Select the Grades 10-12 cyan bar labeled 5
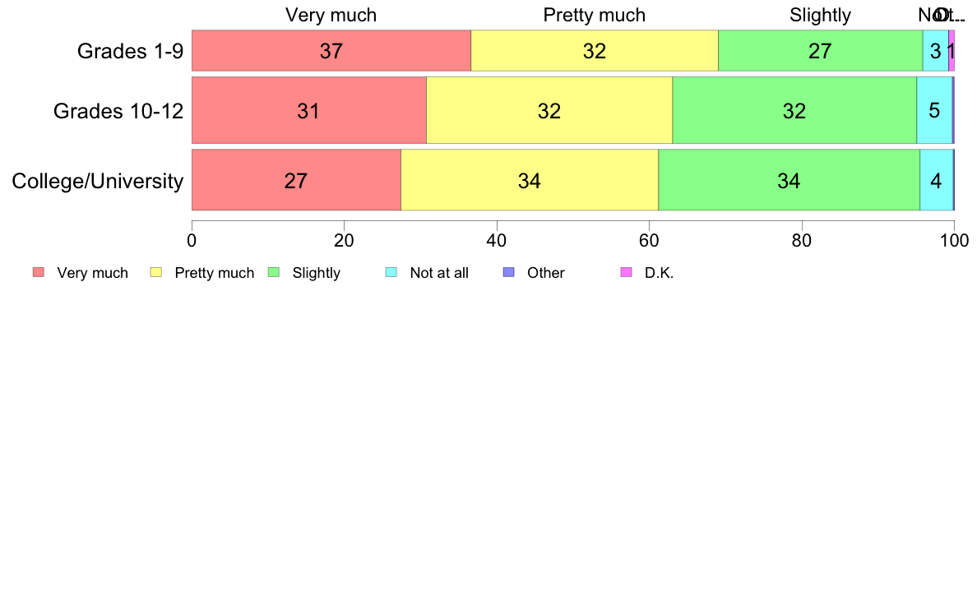The height and width of the screenshot is (605, 977). pyautogui.click(x=934, y=110)
